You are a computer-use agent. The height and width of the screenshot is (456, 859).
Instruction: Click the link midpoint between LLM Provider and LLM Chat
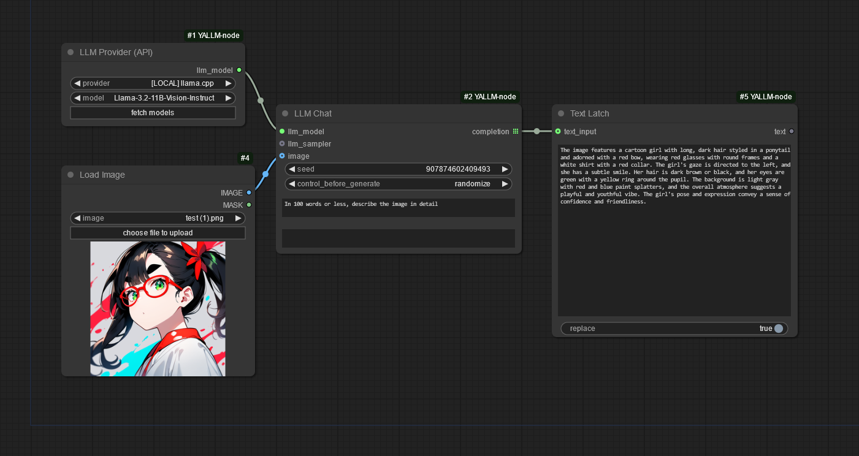tap(261, 101)
